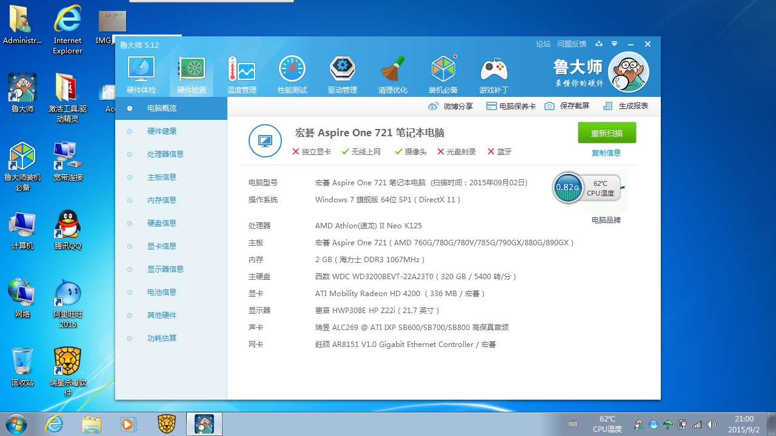Click the 光盘刻录 feature indicator

(457, 152)
